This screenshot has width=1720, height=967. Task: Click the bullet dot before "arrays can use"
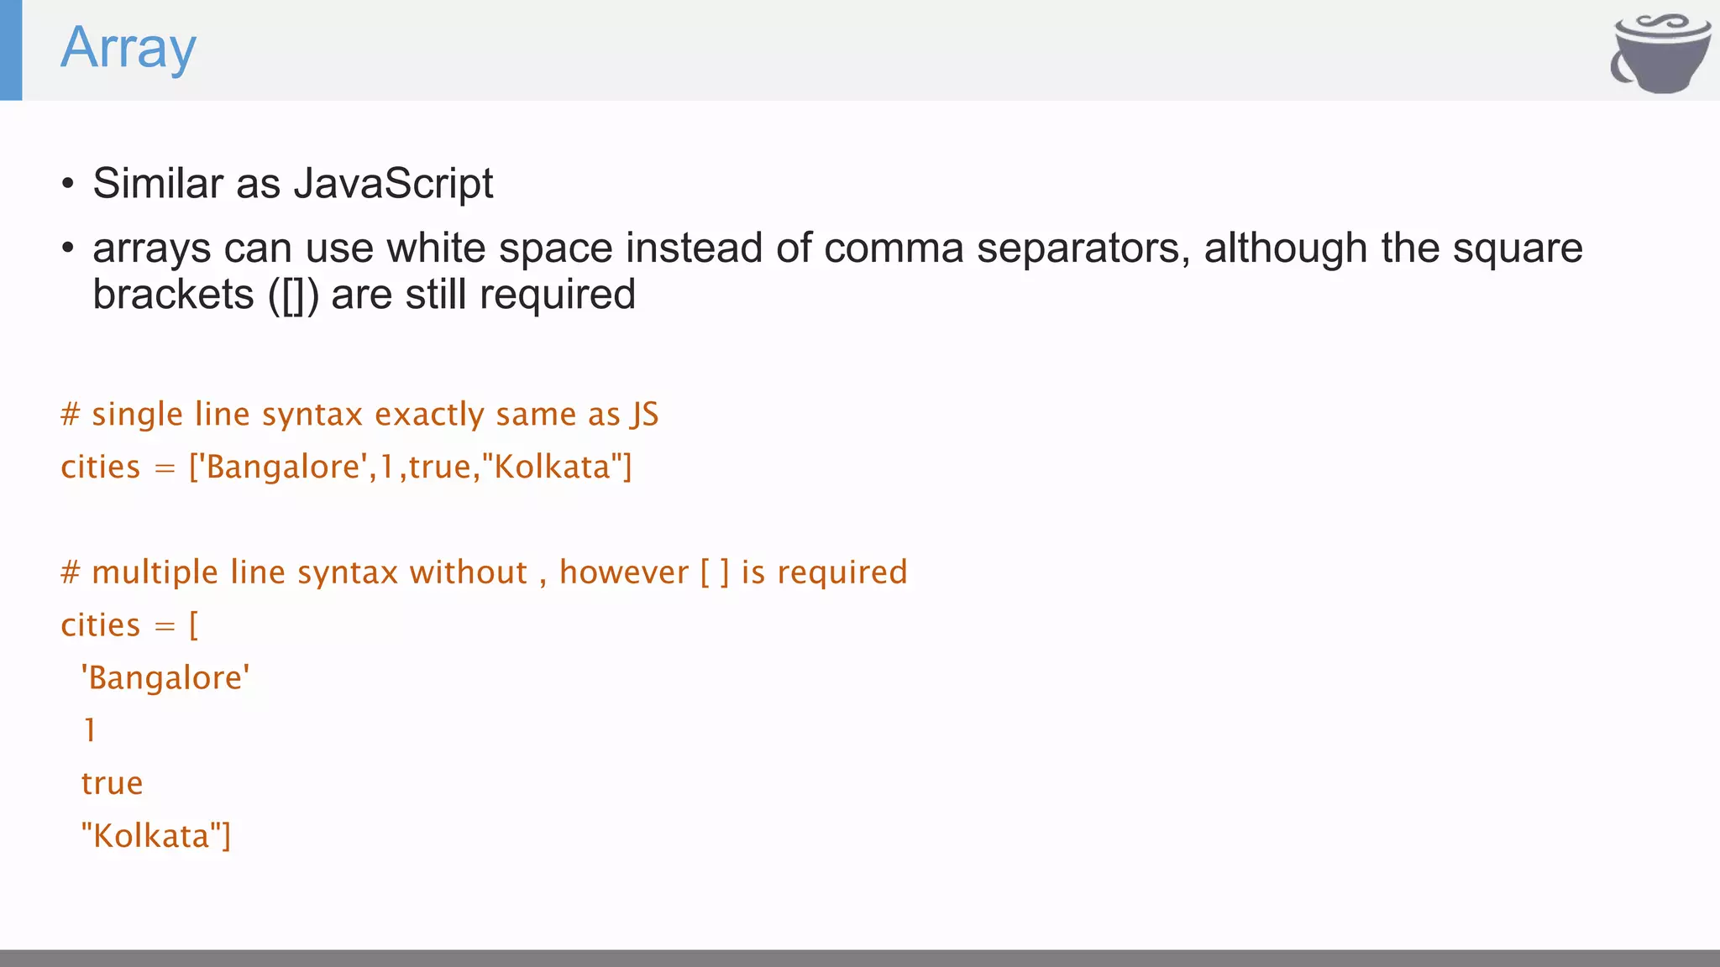pyautogui.click(x=68, y=248)
